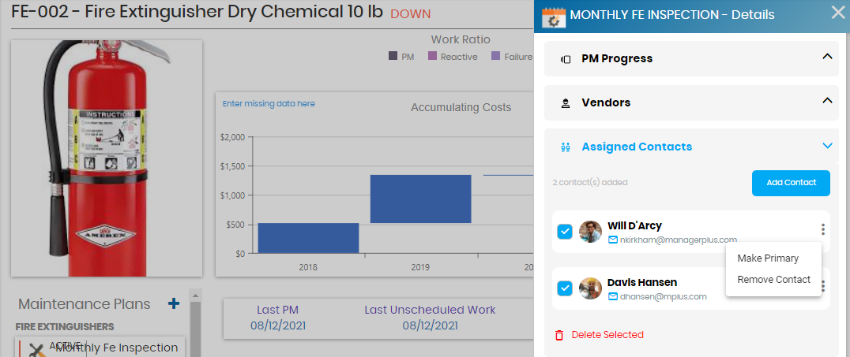Click the fire extinguisher asset photo
Viewport: 850px width, 357px height.
click(x=107, y=158)
